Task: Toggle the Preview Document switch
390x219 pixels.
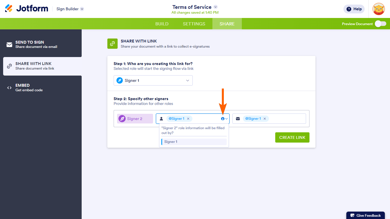Action: [380, 24]
